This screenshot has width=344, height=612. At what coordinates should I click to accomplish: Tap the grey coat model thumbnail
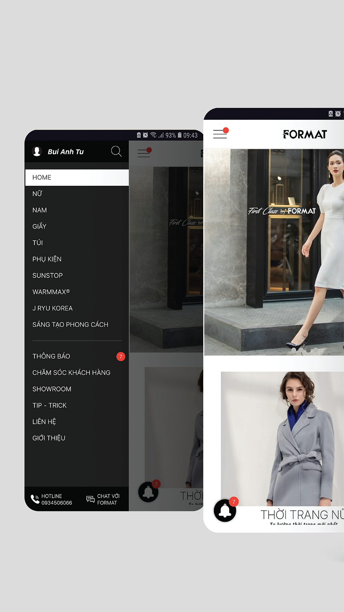282,439
